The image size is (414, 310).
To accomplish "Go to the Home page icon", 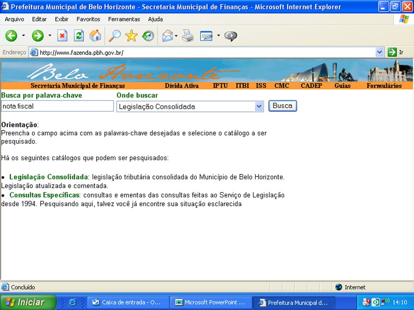I will [95, 36].
